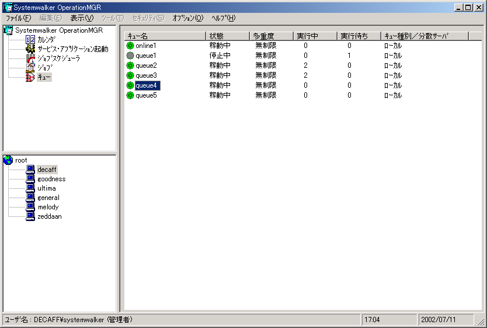Click the green status icon of online1
Screen dimensions: 487x328
[x=130, y=46]
